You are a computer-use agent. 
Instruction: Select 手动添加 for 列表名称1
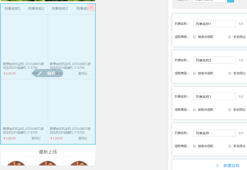(x=230, y=37)
